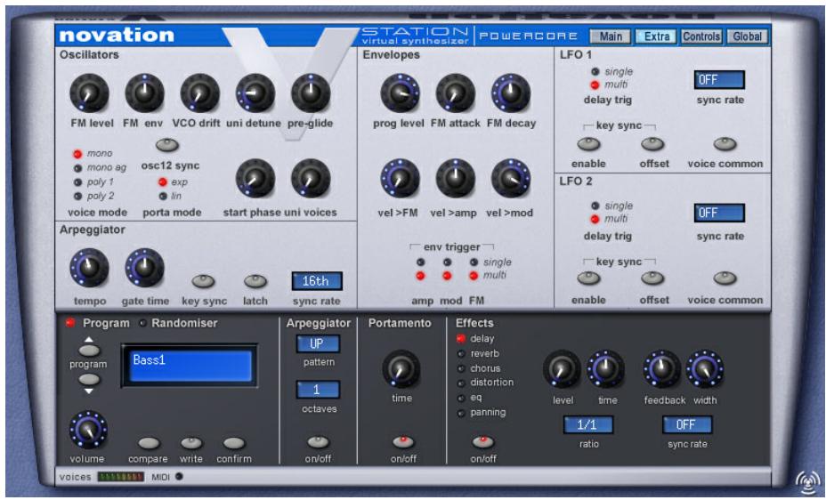Toggle LFO 1 key sync enable
826x500 pixels.
[588, 144]
